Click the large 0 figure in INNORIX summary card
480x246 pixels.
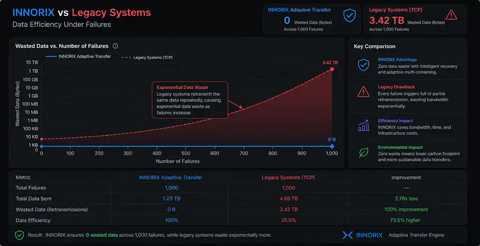287,21
